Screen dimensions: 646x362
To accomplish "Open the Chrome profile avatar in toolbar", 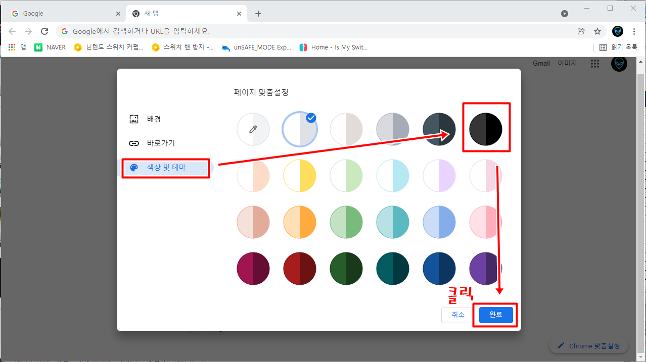I will point(618,31).
